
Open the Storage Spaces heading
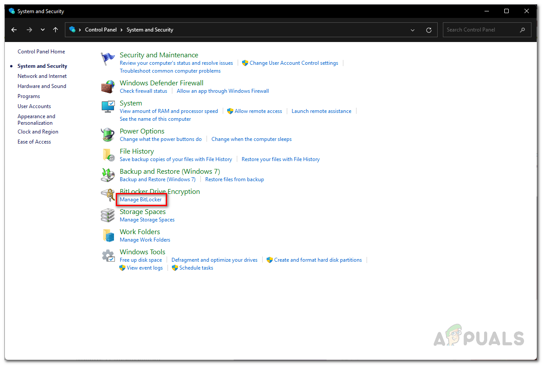click(143, 212)
